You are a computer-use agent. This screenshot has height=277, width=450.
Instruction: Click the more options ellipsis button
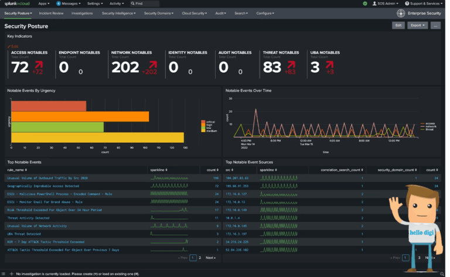point(435,25)
